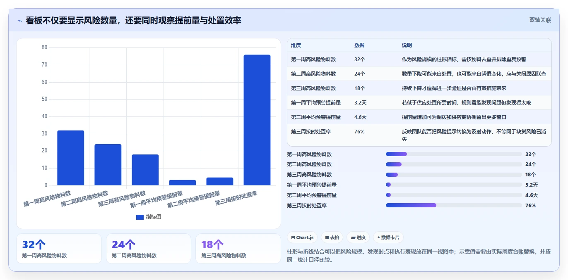Click the 32个 value in the table
Screen dimensions: 568x280
360,59
